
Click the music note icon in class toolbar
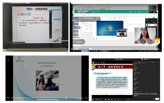coord(118,99)
